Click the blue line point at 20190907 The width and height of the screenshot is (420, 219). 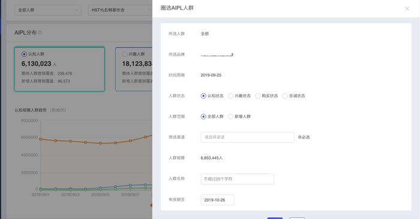(x=130, y=185)
